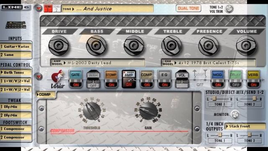
Task: Open Pedal Control Both Tones dropdown
Action: [16, 73]
